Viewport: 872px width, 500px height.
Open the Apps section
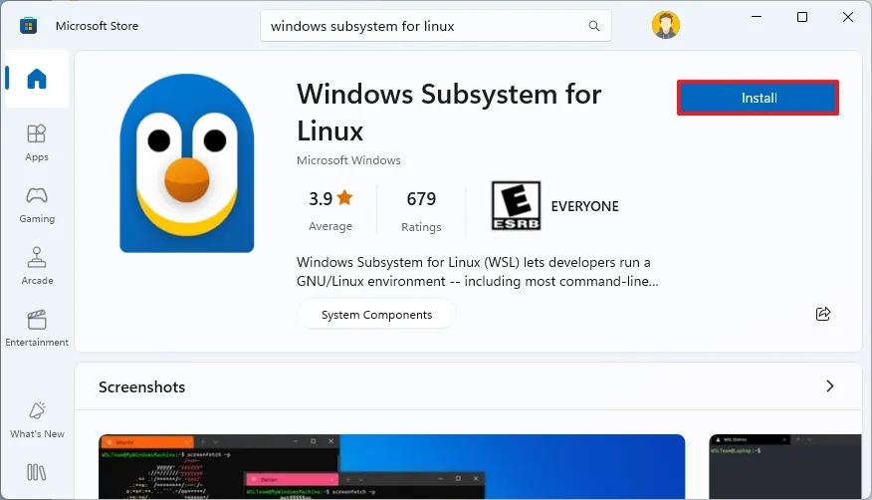[37, 143]
